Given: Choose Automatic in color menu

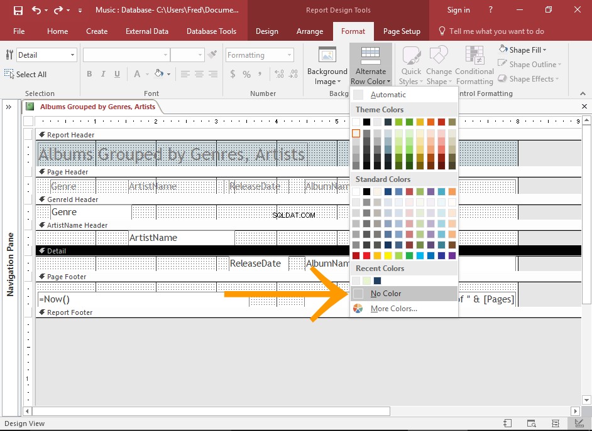Looking at the screenshot, I should pos(403,95).
